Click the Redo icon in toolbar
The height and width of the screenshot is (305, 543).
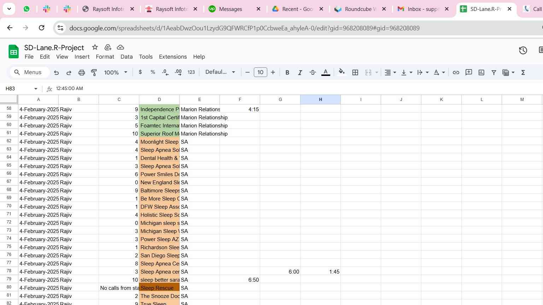[69, 72]
